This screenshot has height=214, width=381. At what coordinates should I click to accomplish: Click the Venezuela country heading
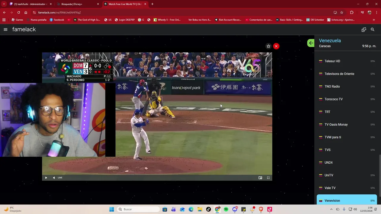point(330,40)
